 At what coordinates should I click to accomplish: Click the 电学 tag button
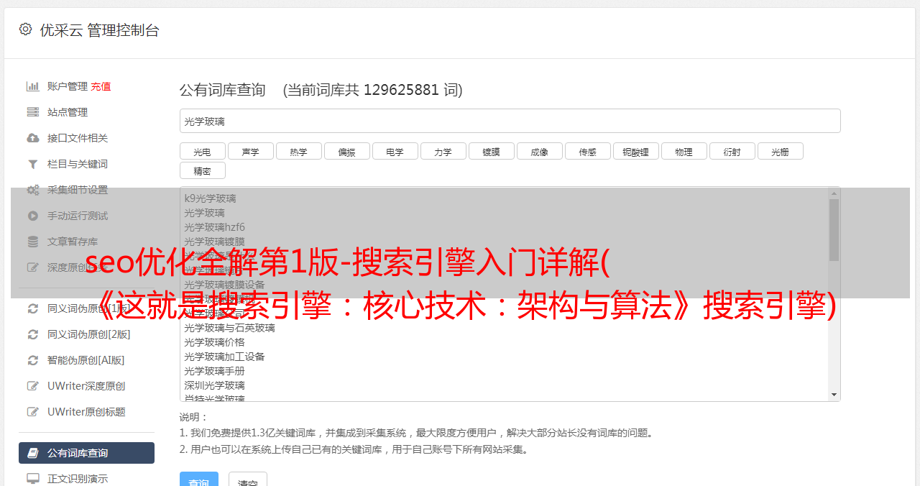click(395, 151)
